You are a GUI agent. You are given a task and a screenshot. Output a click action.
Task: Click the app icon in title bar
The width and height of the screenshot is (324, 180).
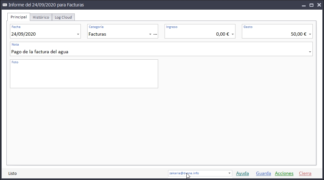[5, 5]
